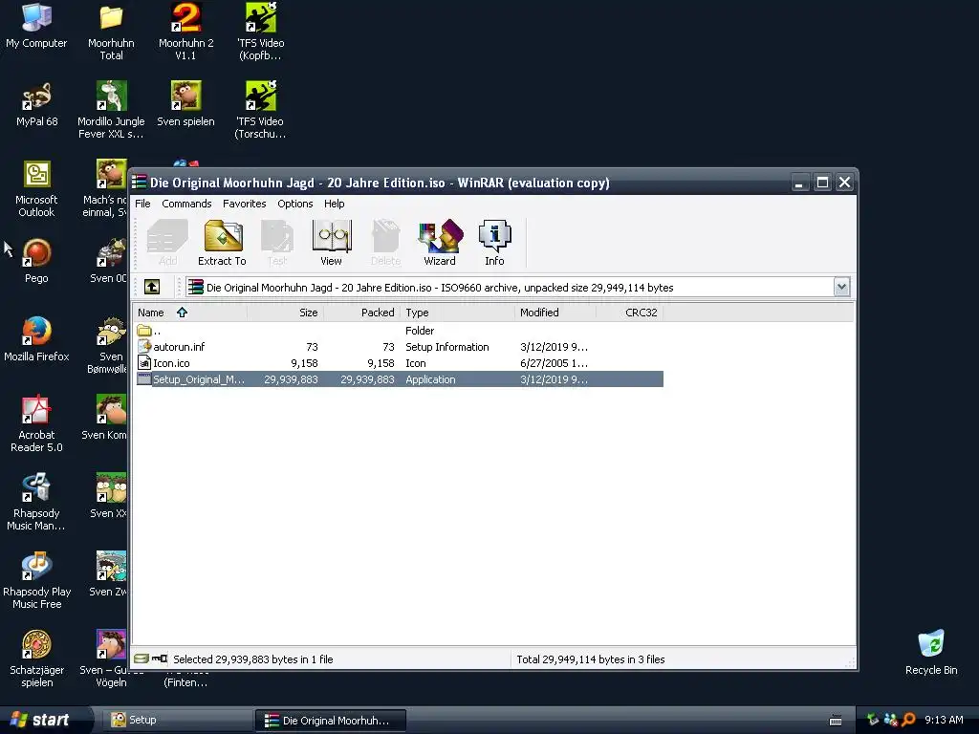The height and width of the screenshot is (734, 979).
Task: Sort file list by Name column
Action: tap(190, 313)
